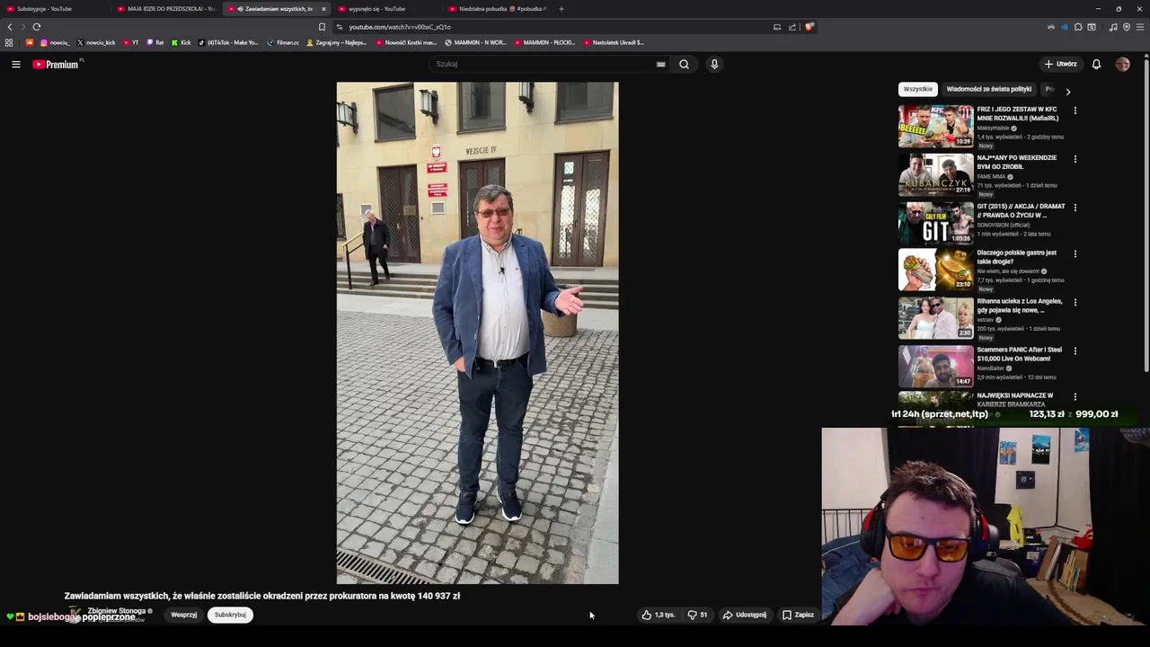Viewport: 1150px width, 647px height.
Task: Open the VPN shield icon in the toolbar
Action: pos(1127,27)
